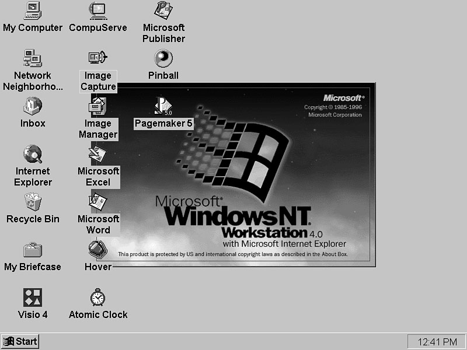Screen dimensions: 467x350
Task: Click the Internet Explorer icon
Action: pyautogui.click(x=33, y=154)
